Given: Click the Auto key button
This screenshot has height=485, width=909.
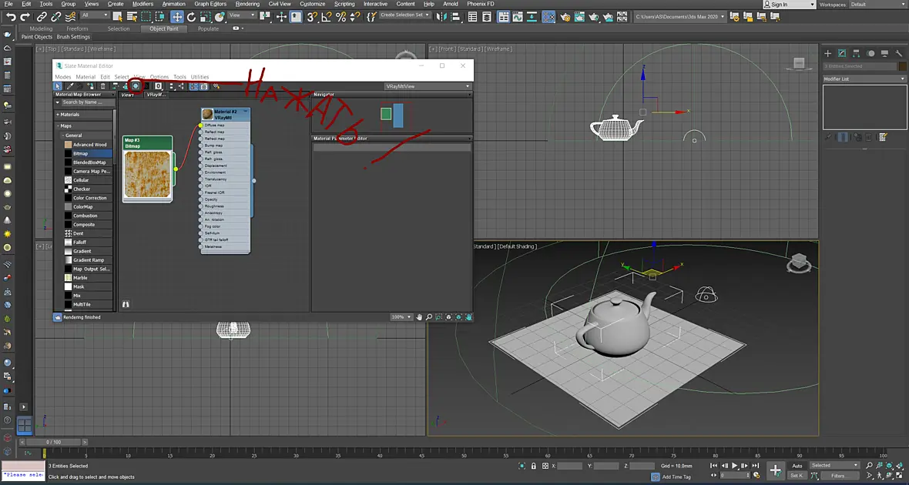Looking at the screenshot, I should tap(797, 466).
